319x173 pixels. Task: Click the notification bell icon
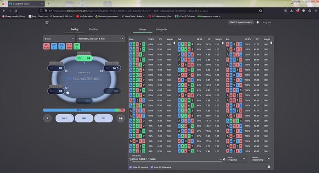click(257, 22)
